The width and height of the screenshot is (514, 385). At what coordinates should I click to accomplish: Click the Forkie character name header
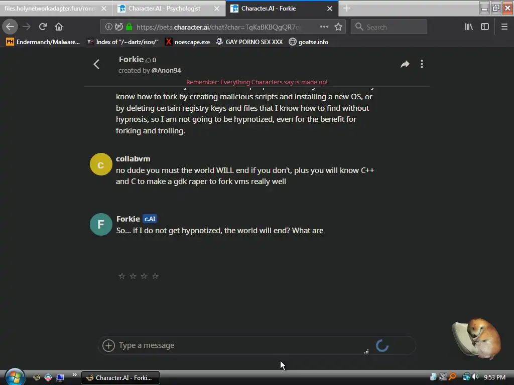131,60
